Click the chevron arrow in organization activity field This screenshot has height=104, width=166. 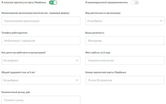161,21
